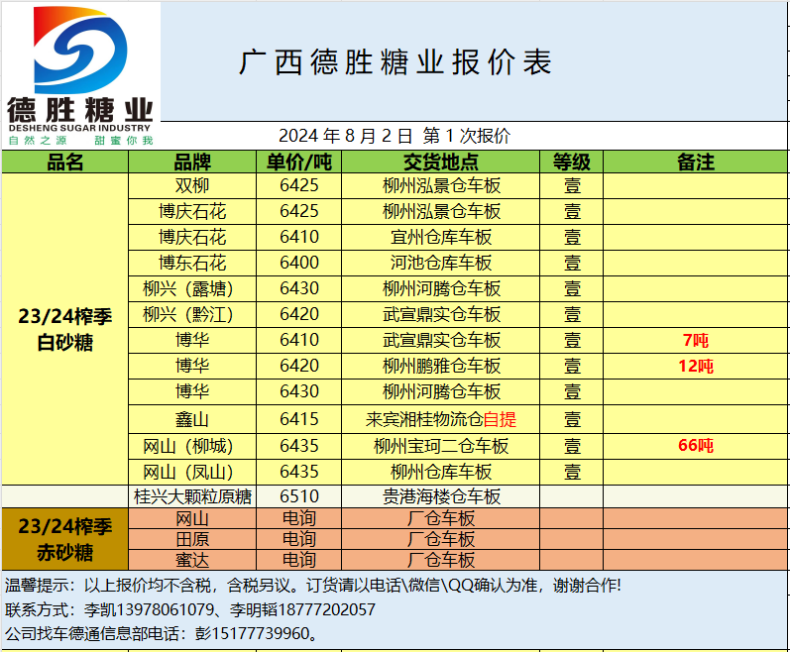Select the 贵港海楼仓车板 delivery cell
This screenshot has height=652, width=790.
pyautogui.click(x=441, y=495)
